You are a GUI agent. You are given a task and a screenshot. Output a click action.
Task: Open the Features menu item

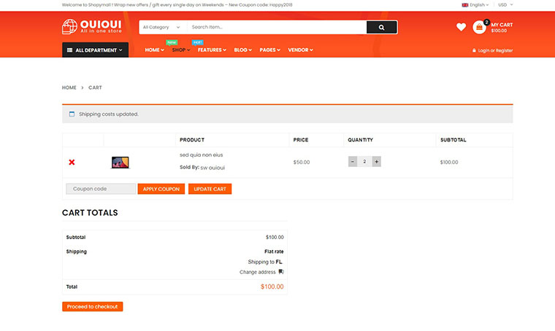click(x=212, y=50)
